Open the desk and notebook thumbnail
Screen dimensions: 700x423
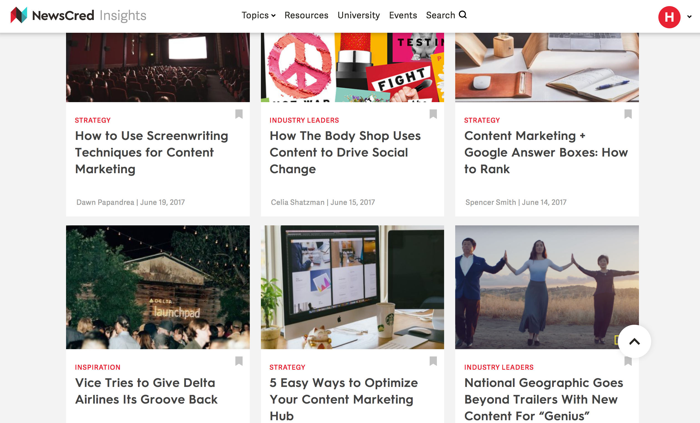pyautogui.click(x=547, y=67)
